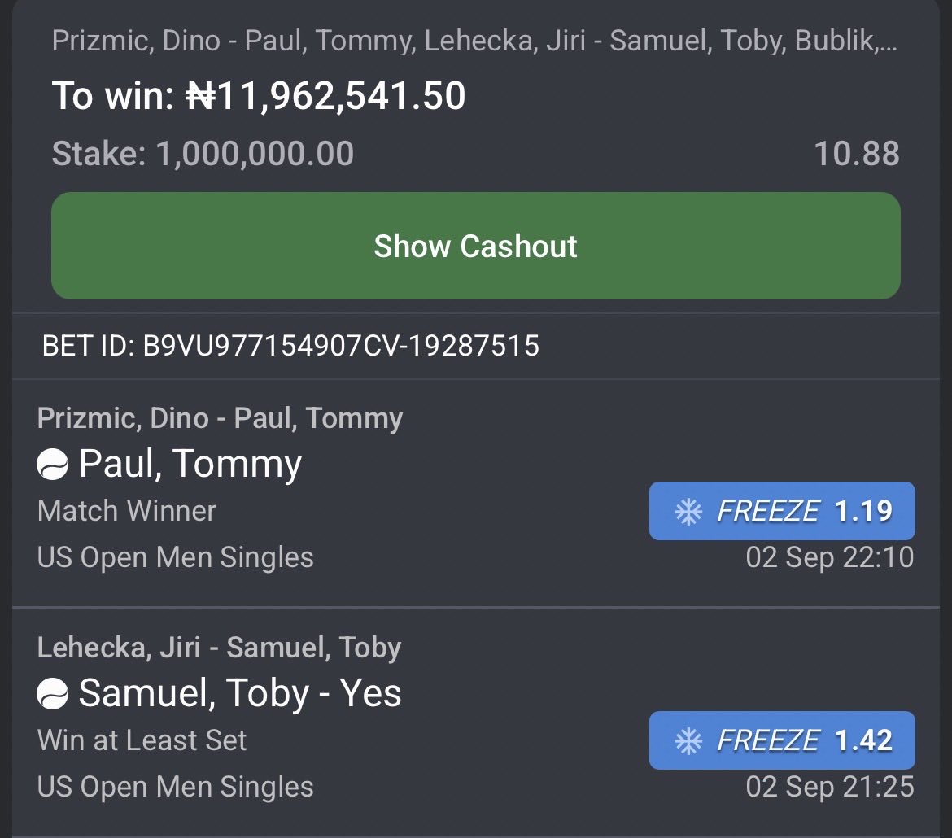This screenshot has height=838, width=952.
Task: Click the To win ₦11,962,541.50 amount
Action: click(259, 96)
